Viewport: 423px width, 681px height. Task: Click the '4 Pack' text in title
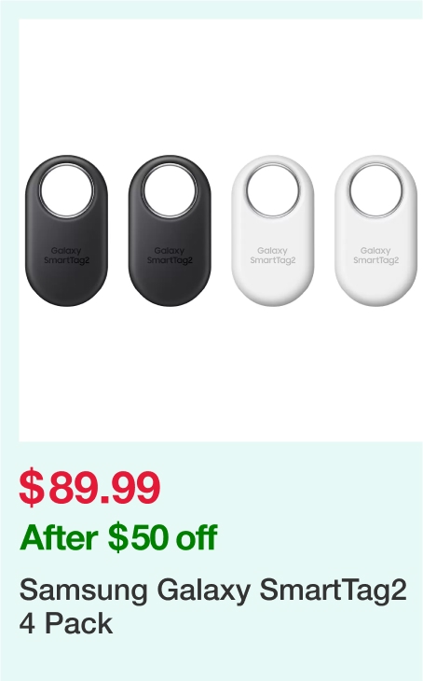point(66,623)
